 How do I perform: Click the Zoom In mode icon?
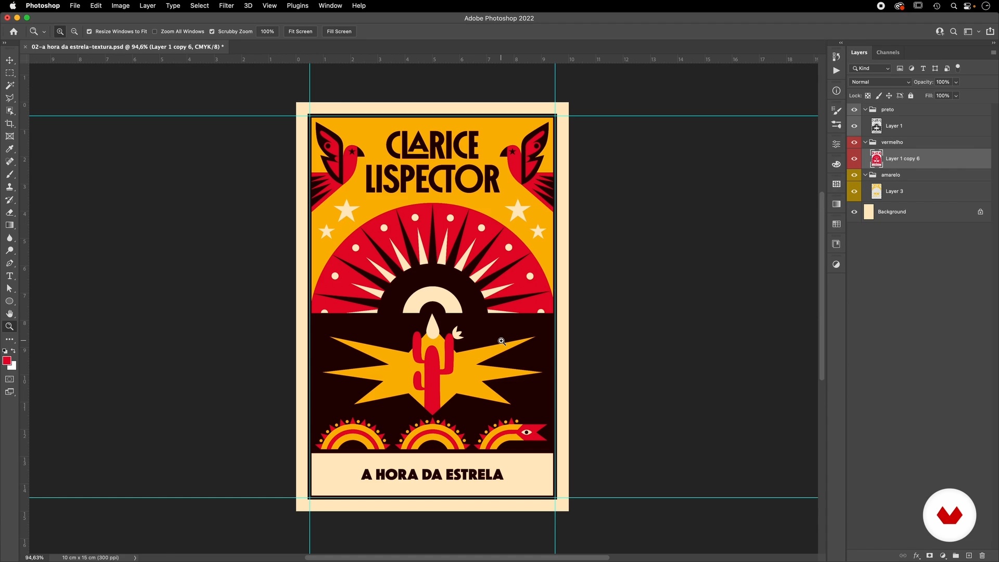pyautogui.click(x=60, y=32)
